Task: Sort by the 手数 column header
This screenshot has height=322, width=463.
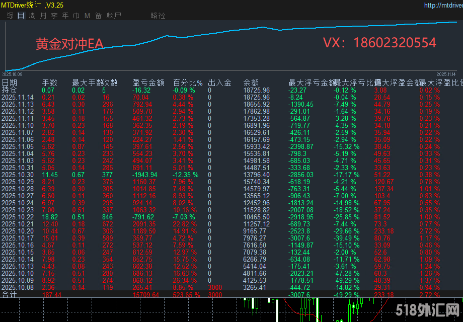Action: (51, 82)
